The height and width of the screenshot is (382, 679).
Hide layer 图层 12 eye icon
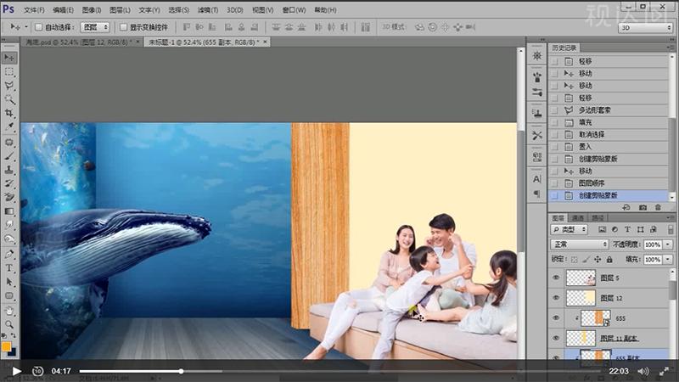pyautogui.click(x=556, y=298)
